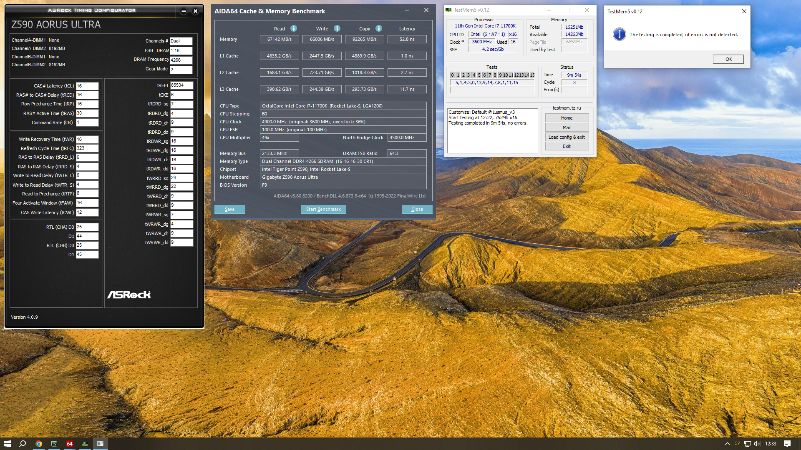Click the tCKE value field
The image size is (801, 450).
[x=181, y=95]
